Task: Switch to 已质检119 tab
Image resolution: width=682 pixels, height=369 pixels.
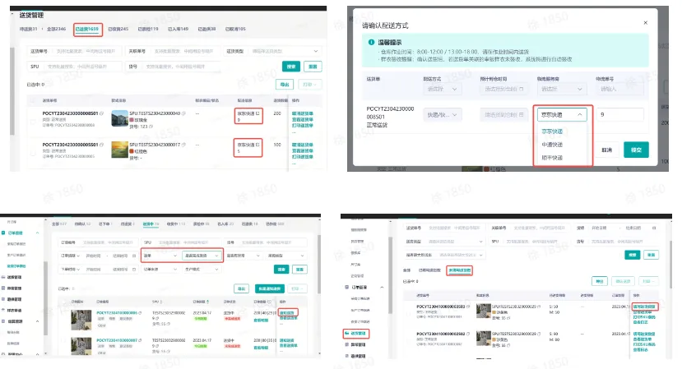Action: (x=148, y=29)
